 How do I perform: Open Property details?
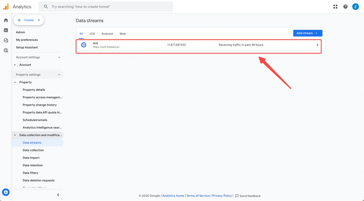[x=34, y=90]
